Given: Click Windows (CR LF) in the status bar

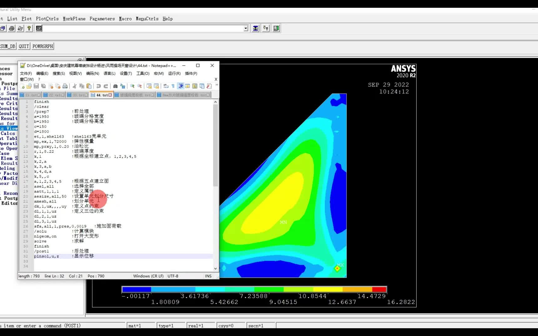Looking at the screenshot, I should pos(148,276).
